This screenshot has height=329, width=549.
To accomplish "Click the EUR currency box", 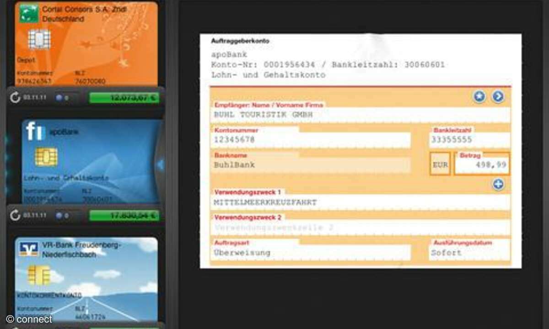I will (x=440, y=164).
